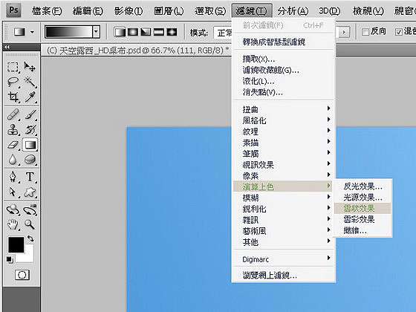
Task: Select the 3D Orbit camera tool
Action: (30, 209)
